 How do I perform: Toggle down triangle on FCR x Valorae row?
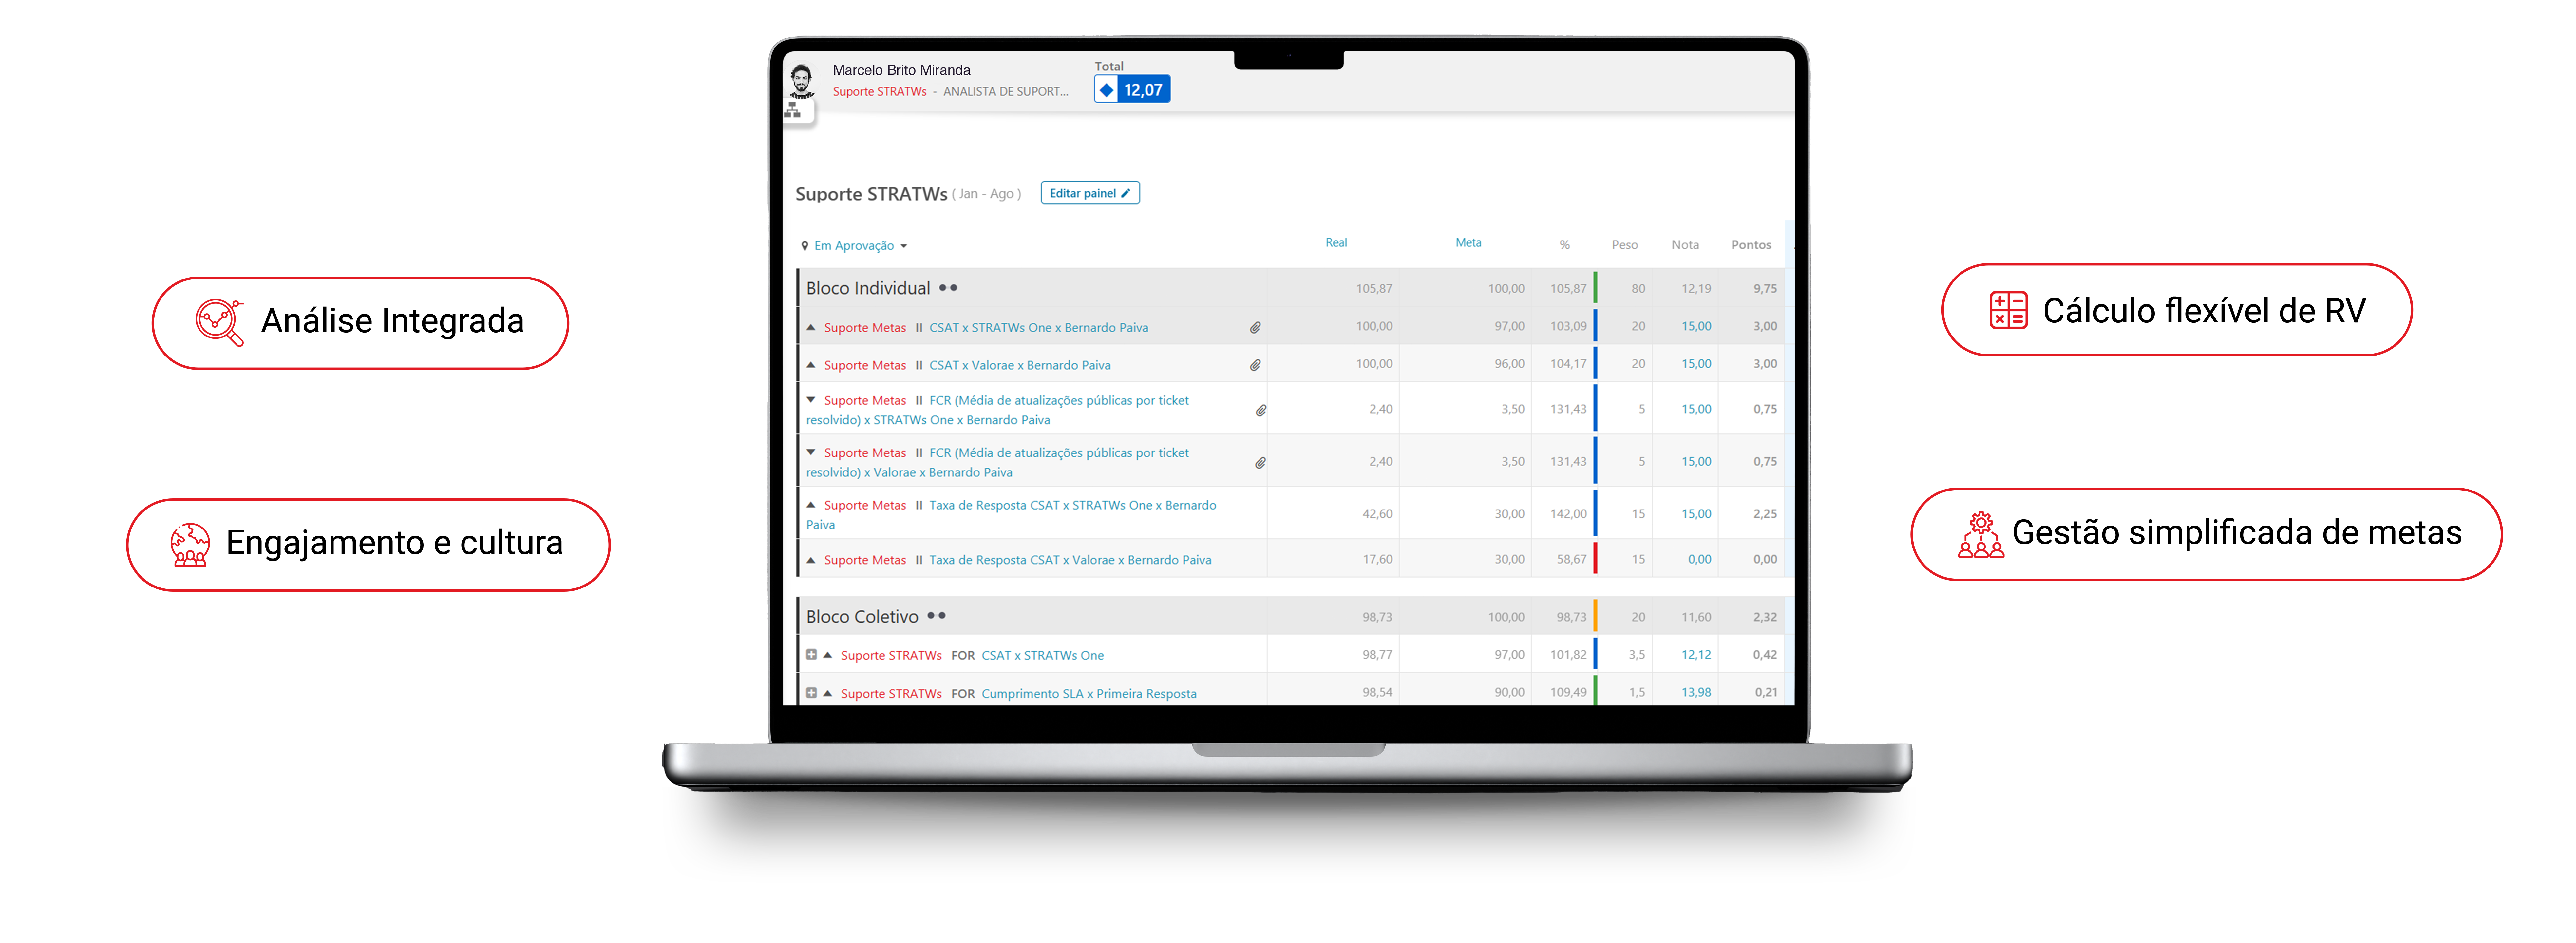point(811,452)
